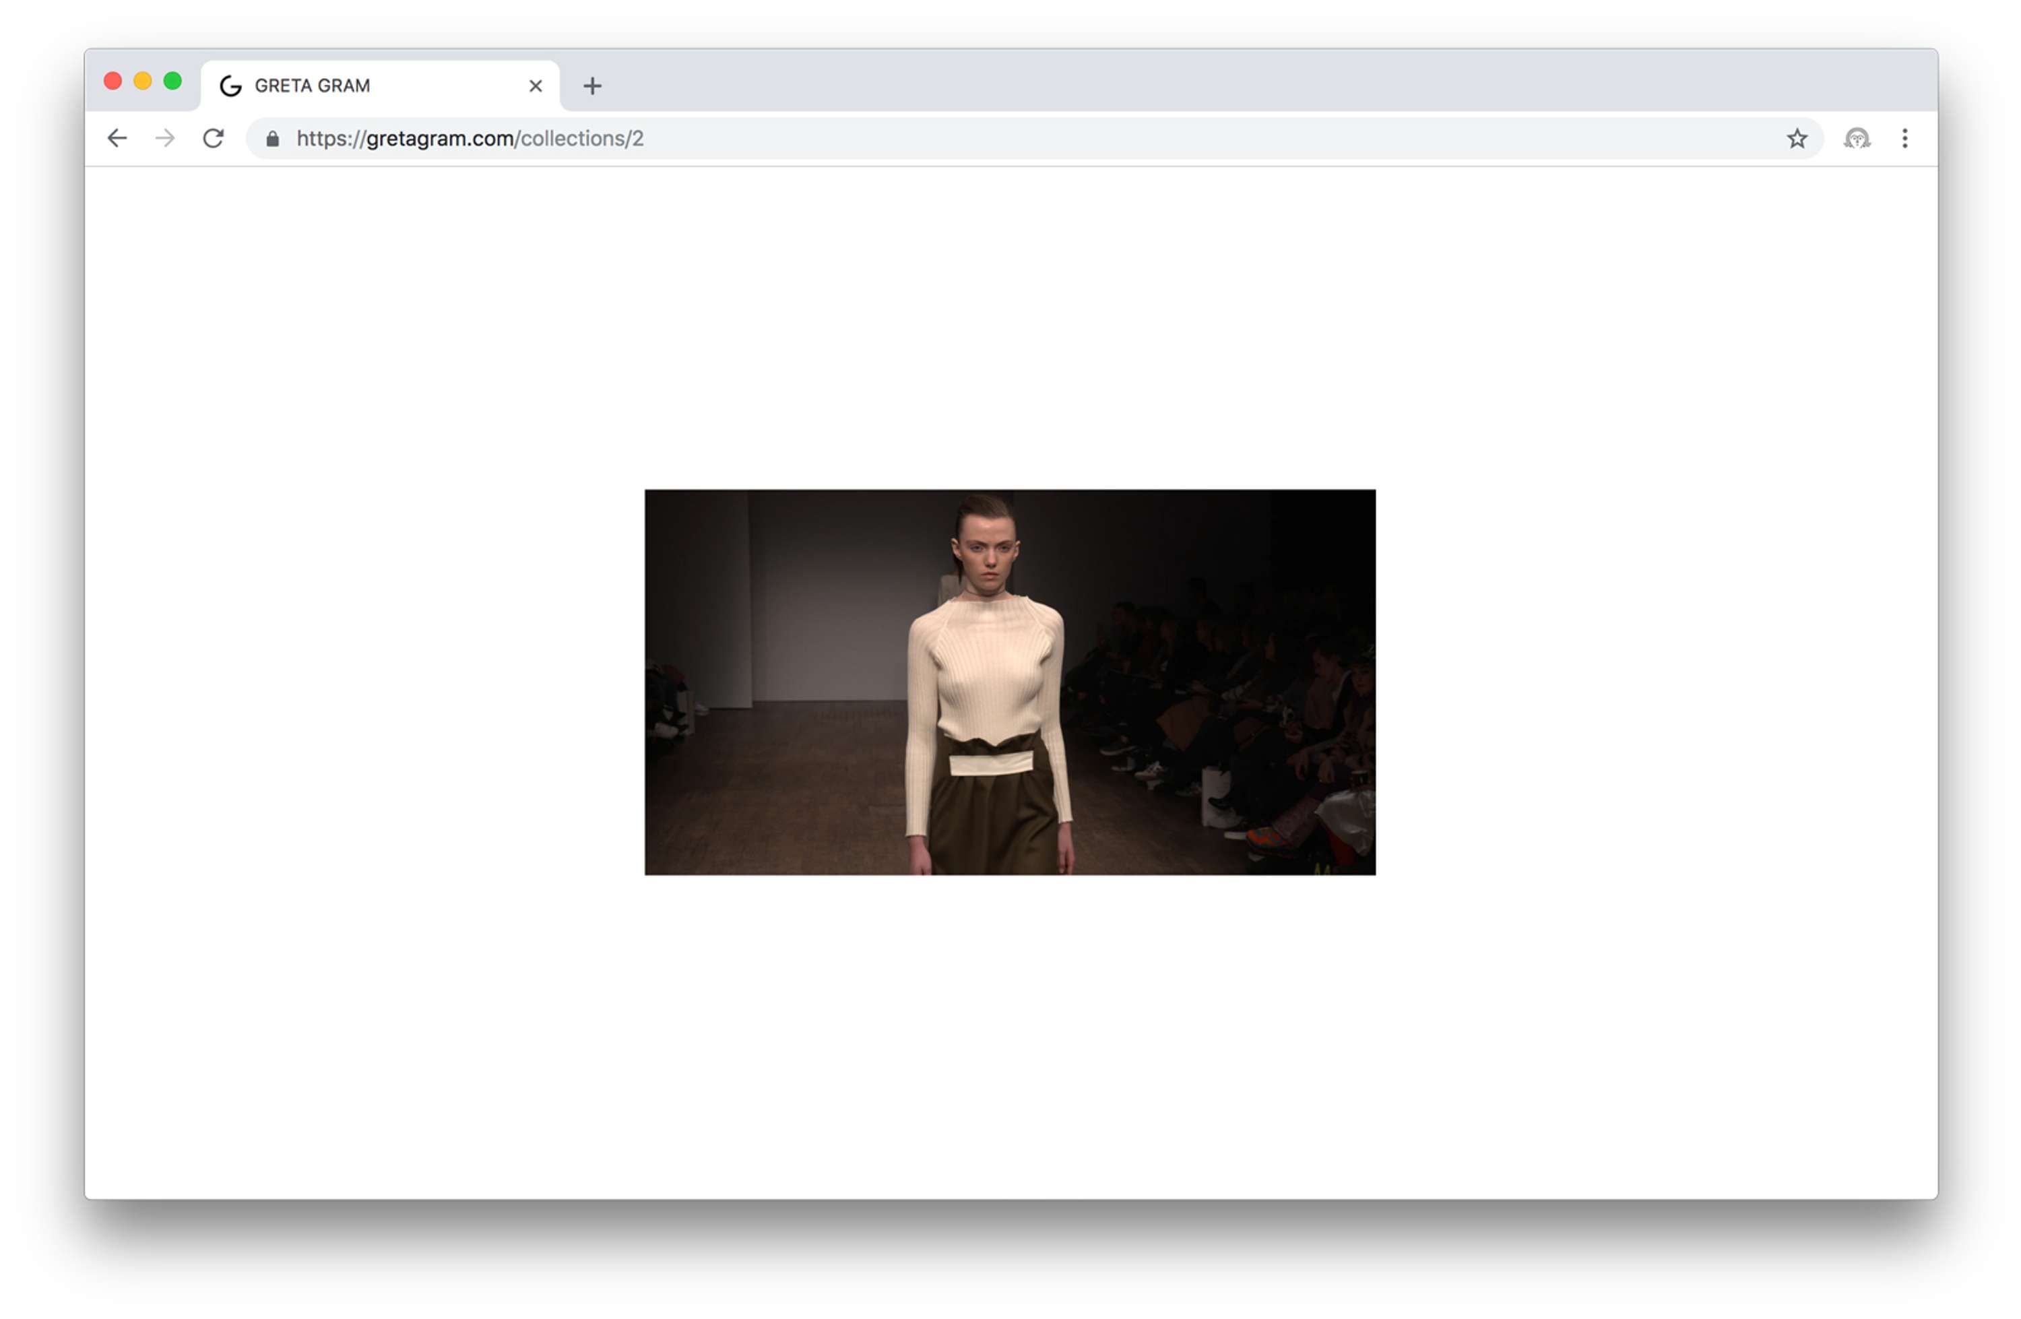Go forward to the next page

pos(165,139)
